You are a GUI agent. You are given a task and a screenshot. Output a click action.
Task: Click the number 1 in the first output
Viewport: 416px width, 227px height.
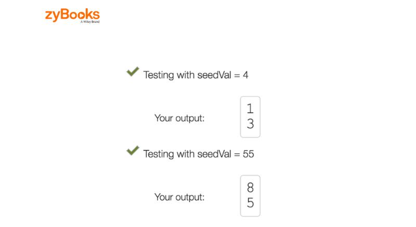point(250,109)
